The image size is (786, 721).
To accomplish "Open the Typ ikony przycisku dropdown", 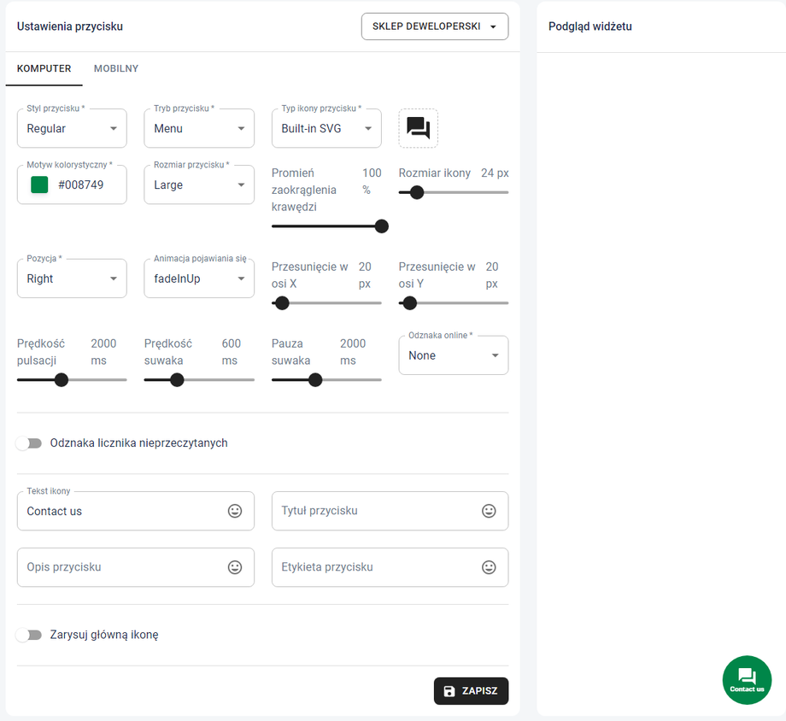I will [x=326, y=129].
